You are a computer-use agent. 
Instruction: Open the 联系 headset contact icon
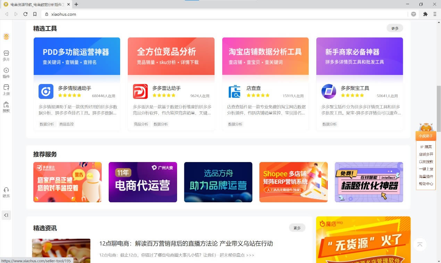coord(6,190)
